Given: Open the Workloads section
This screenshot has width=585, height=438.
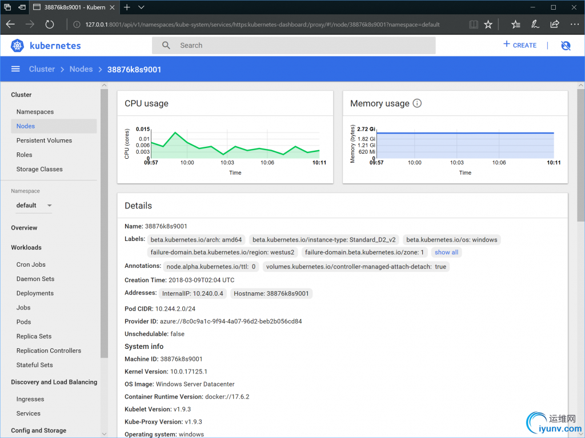Looking at the screenshot, I should [26, 248].
